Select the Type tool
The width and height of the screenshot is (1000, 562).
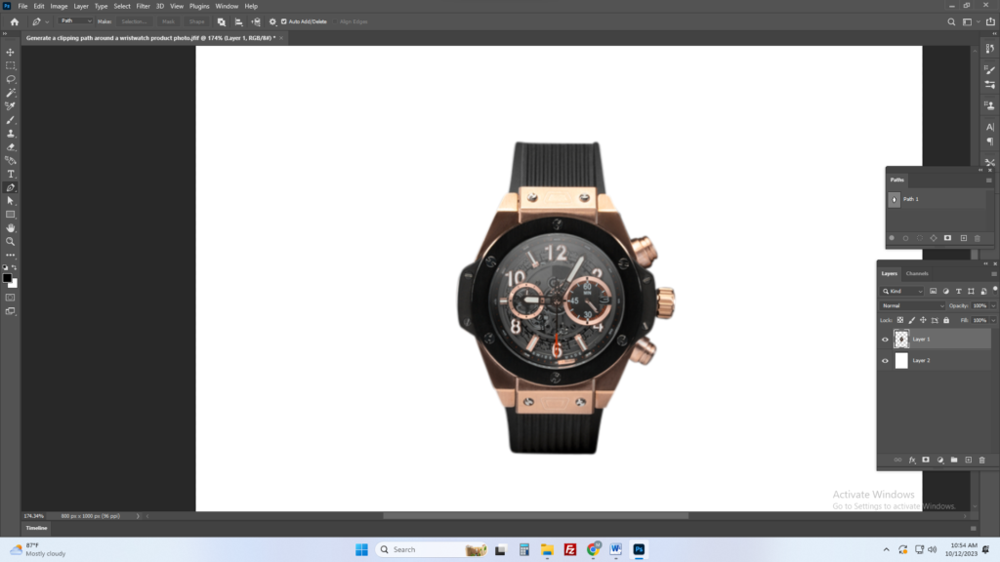pyautogui.click(x=10, y=175)
